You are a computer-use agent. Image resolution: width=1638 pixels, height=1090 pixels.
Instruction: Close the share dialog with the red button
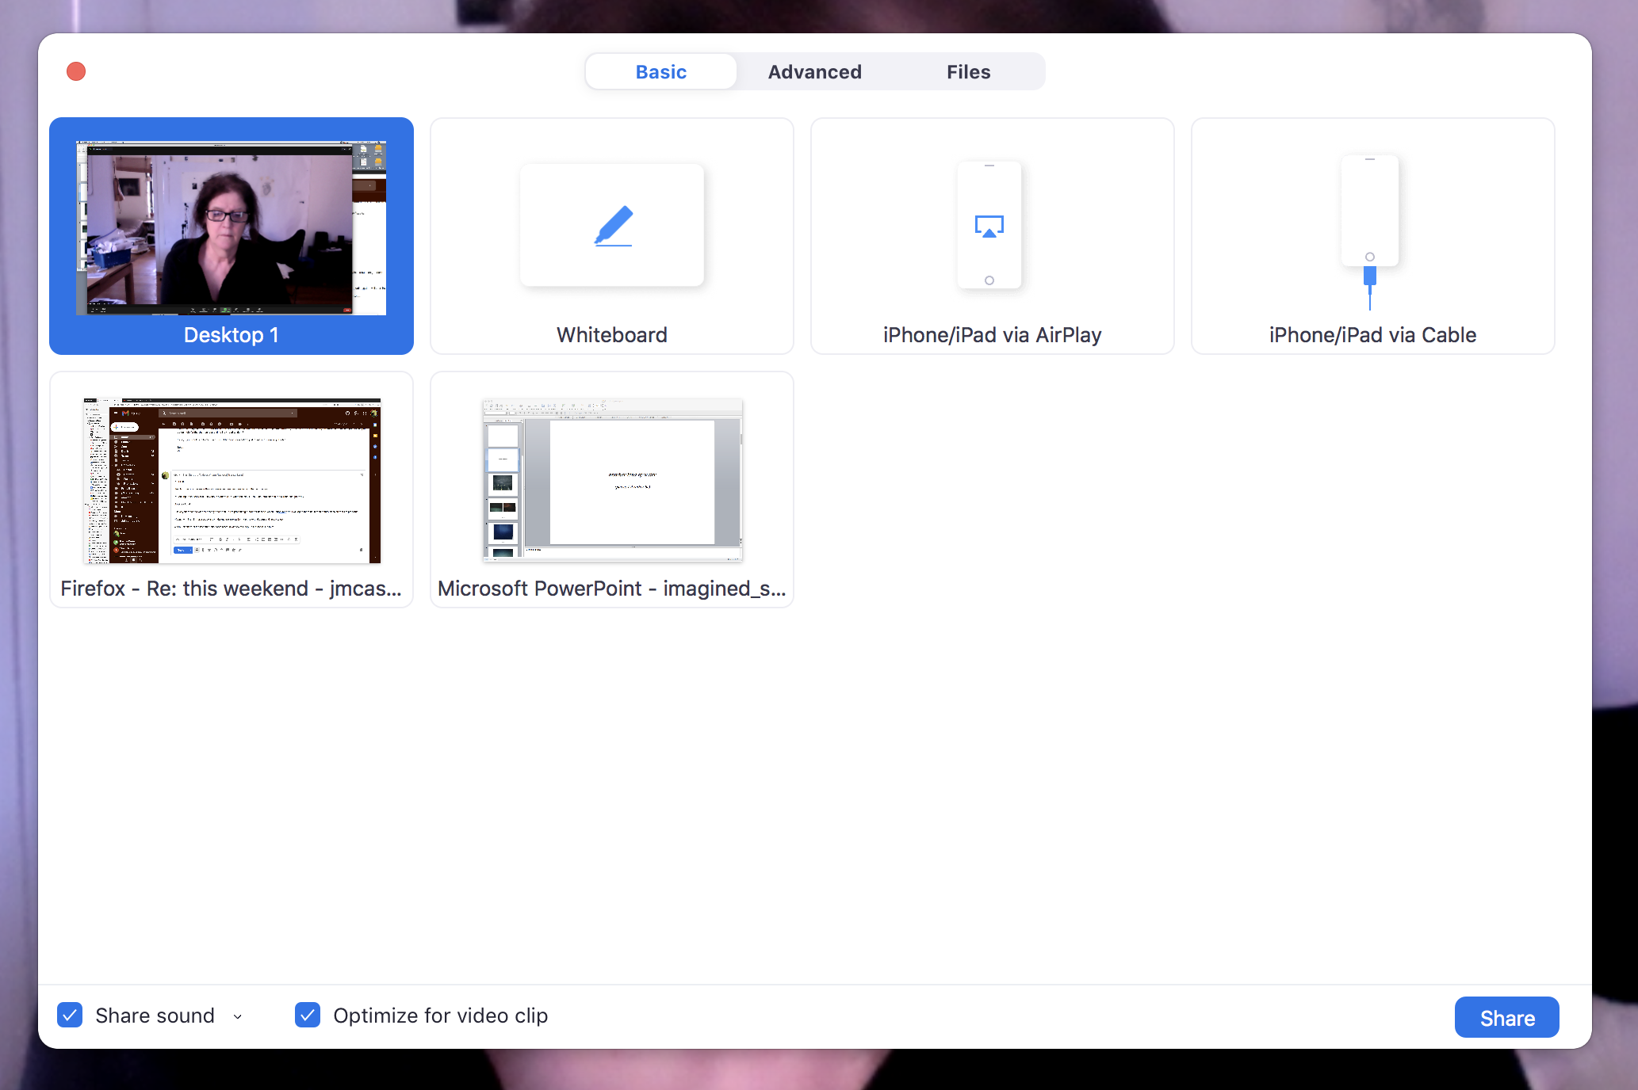76,71
